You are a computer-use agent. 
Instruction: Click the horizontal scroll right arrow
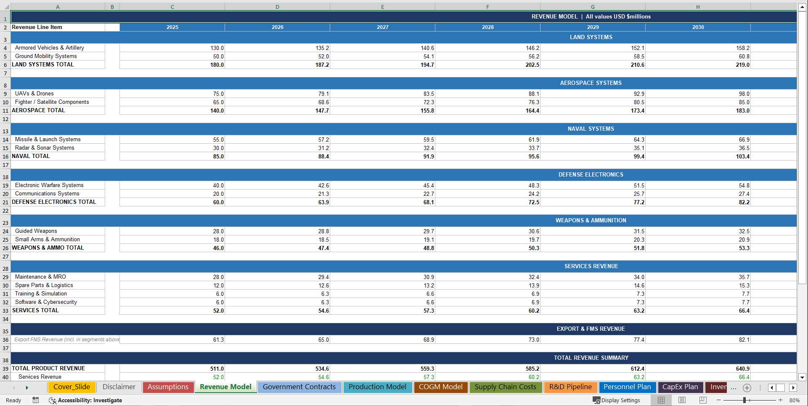coord(794,388)
